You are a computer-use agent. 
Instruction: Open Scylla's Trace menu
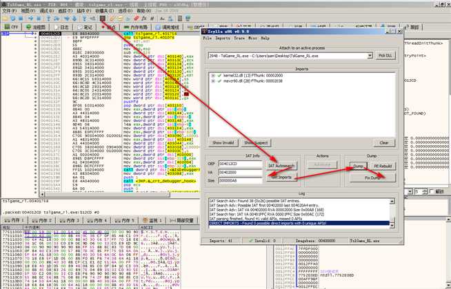click(239, 38)
